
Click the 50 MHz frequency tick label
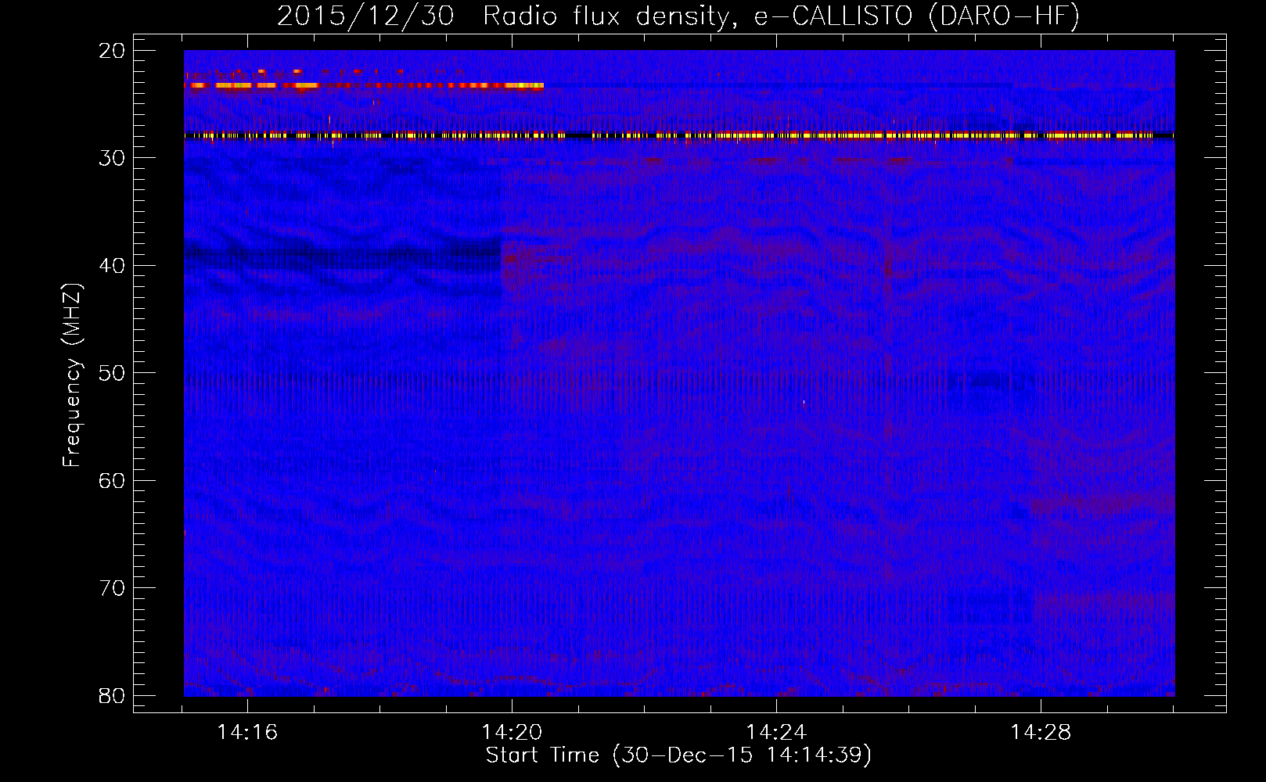112,373
